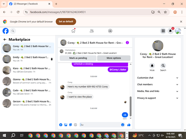This screenshot has width=186, height=139.
Task: Open conversation information purple icon
Action: 127,43
